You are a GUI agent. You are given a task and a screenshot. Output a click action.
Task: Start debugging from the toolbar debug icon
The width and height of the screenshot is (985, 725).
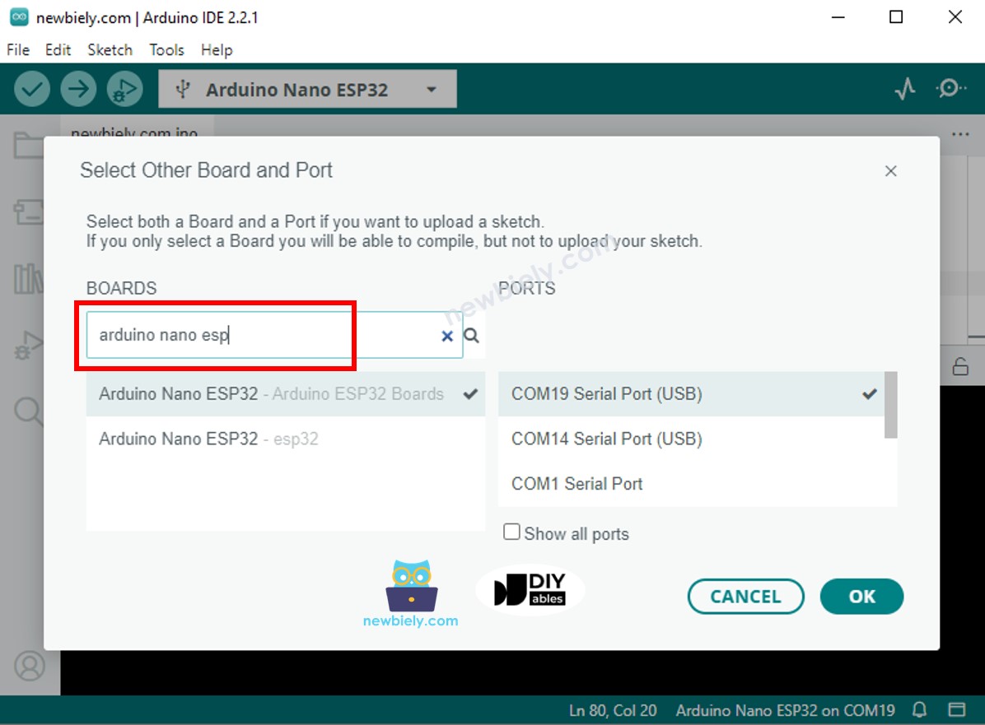click(124, 89)
